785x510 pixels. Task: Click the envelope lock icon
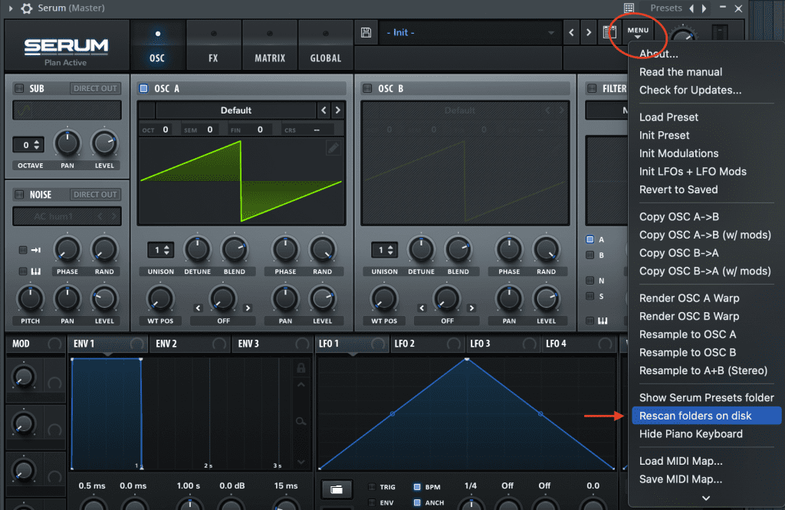coord(301,368)
